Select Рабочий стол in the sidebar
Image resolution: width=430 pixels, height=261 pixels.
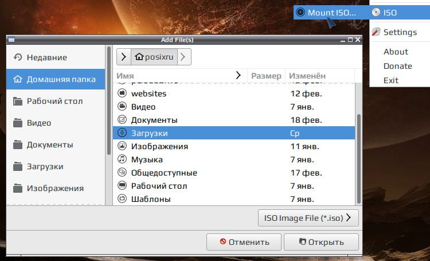pos(56,102)
